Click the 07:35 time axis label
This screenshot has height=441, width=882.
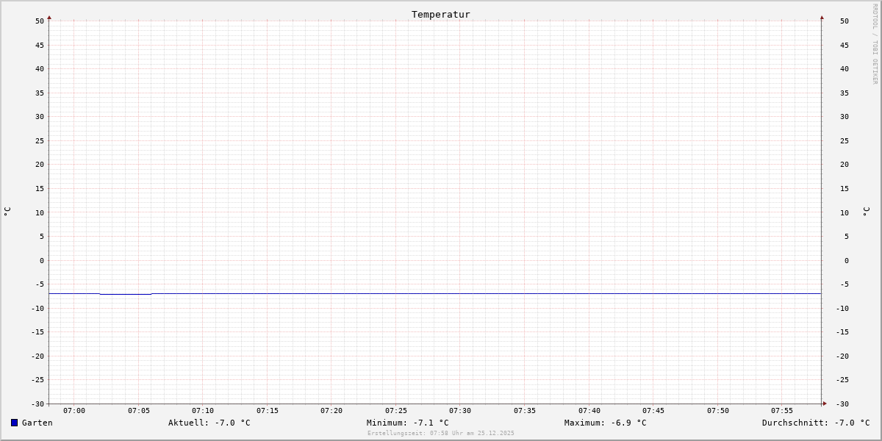click(x=525, y=410)
